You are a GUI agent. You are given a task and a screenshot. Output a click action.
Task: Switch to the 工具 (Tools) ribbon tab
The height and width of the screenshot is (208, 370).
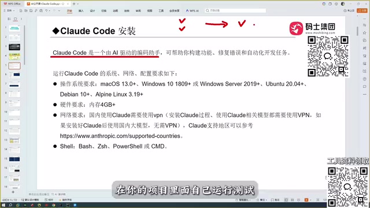tap(161, 11)
